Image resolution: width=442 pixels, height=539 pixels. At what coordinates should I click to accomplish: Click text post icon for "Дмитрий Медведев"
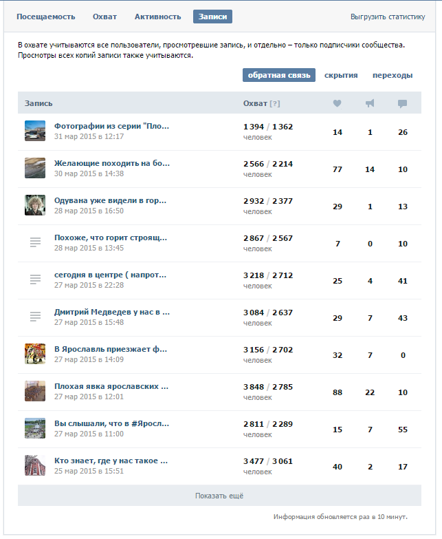click(36, 317)
